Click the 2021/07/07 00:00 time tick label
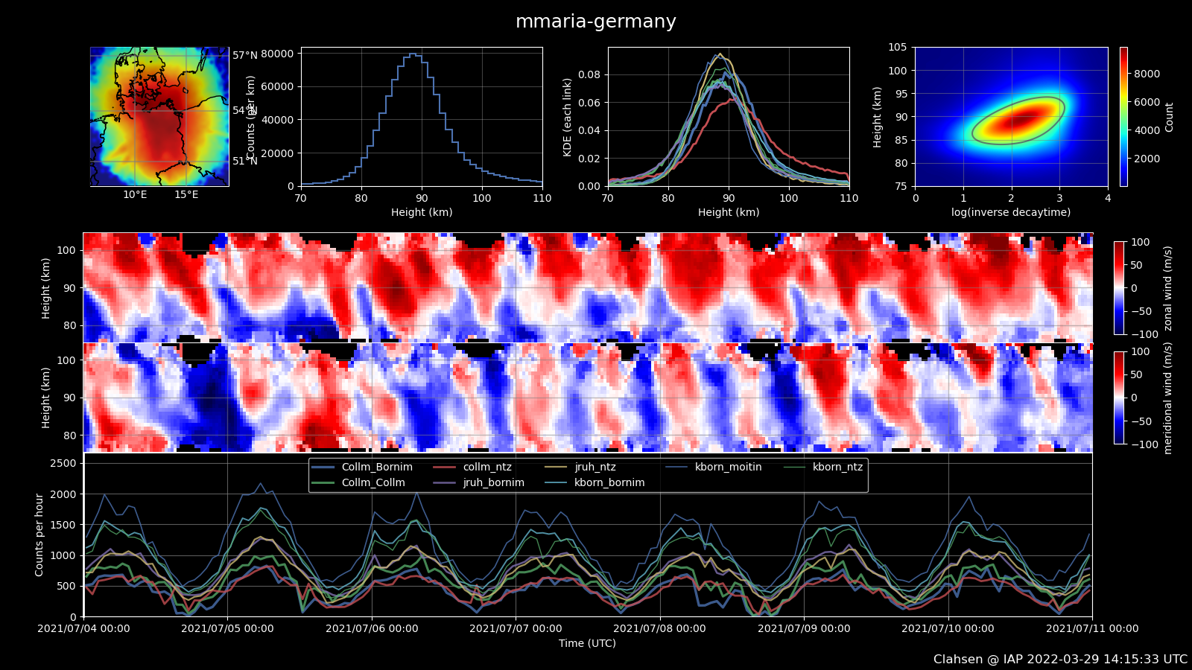Image resolution: width=1192 pixels, height=670 pixels. [516, 629]
